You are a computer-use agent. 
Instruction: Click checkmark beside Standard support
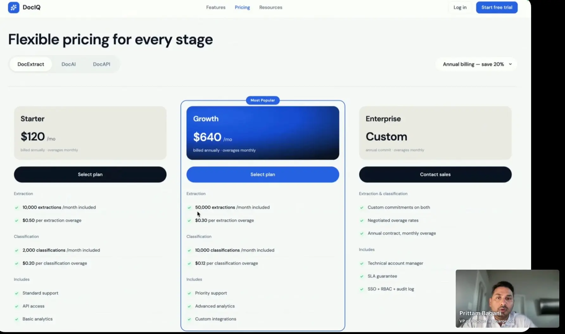click(x=16, y=293)
